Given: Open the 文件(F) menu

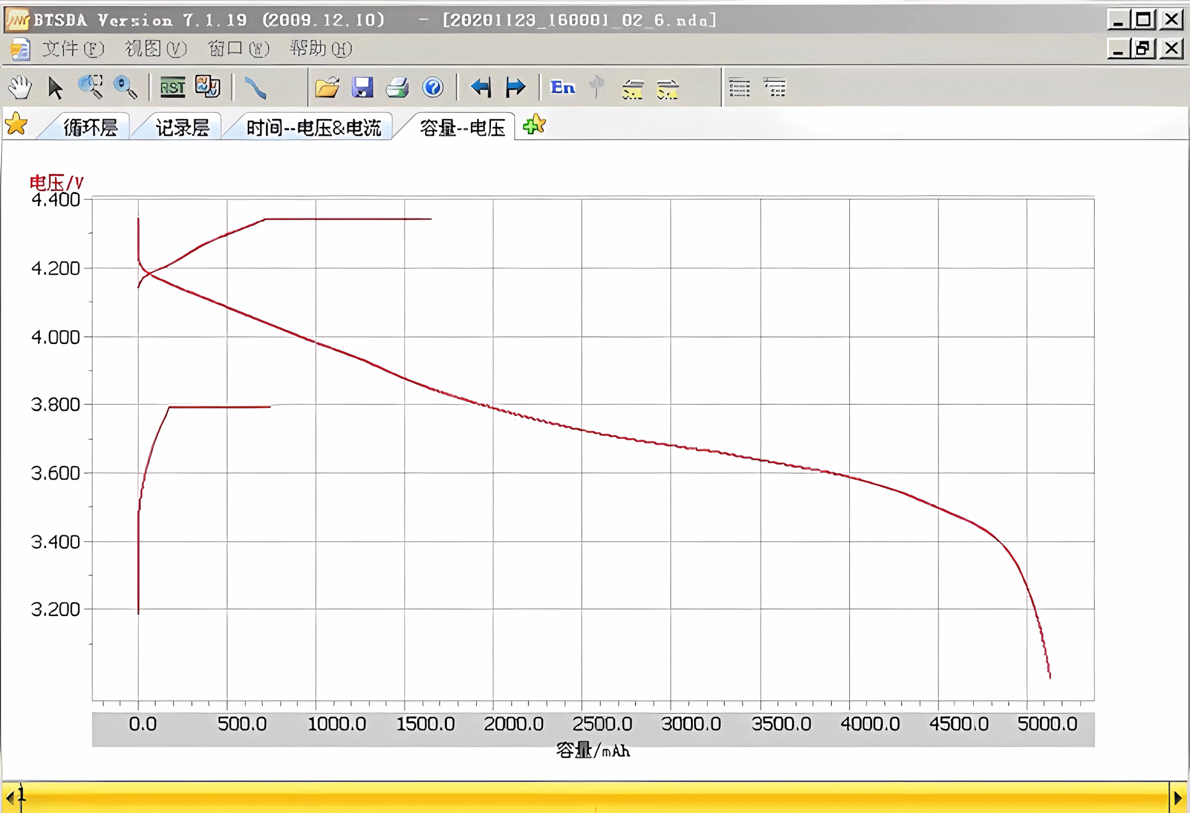Looking at the screenshot, I should 73,48.
